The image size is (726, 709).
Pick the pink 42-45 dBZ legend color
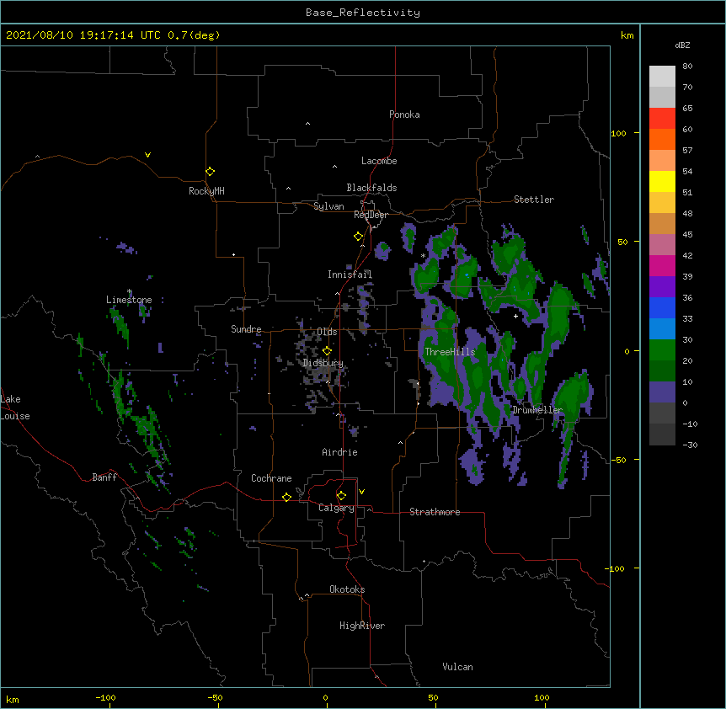[662, 245]
